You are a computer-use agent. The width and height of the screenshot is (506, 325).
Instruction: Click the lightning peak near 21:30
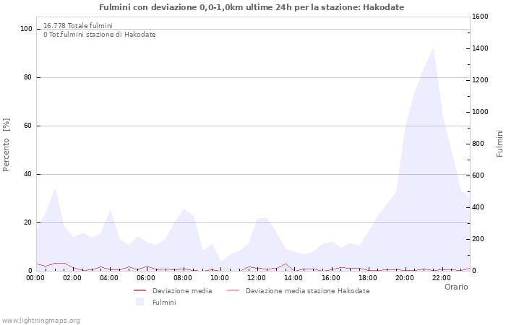pos(433,48)
